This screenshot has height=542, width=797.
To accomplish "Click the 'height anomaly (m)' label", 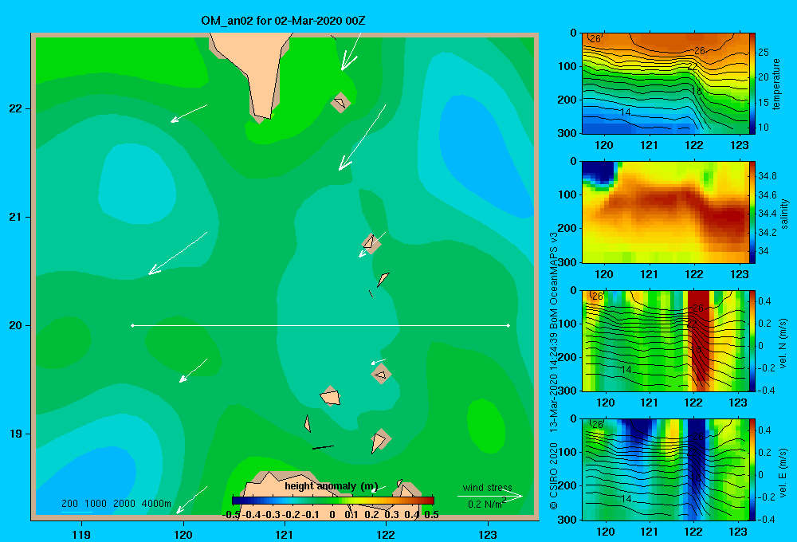I will [x=332, y=486].
